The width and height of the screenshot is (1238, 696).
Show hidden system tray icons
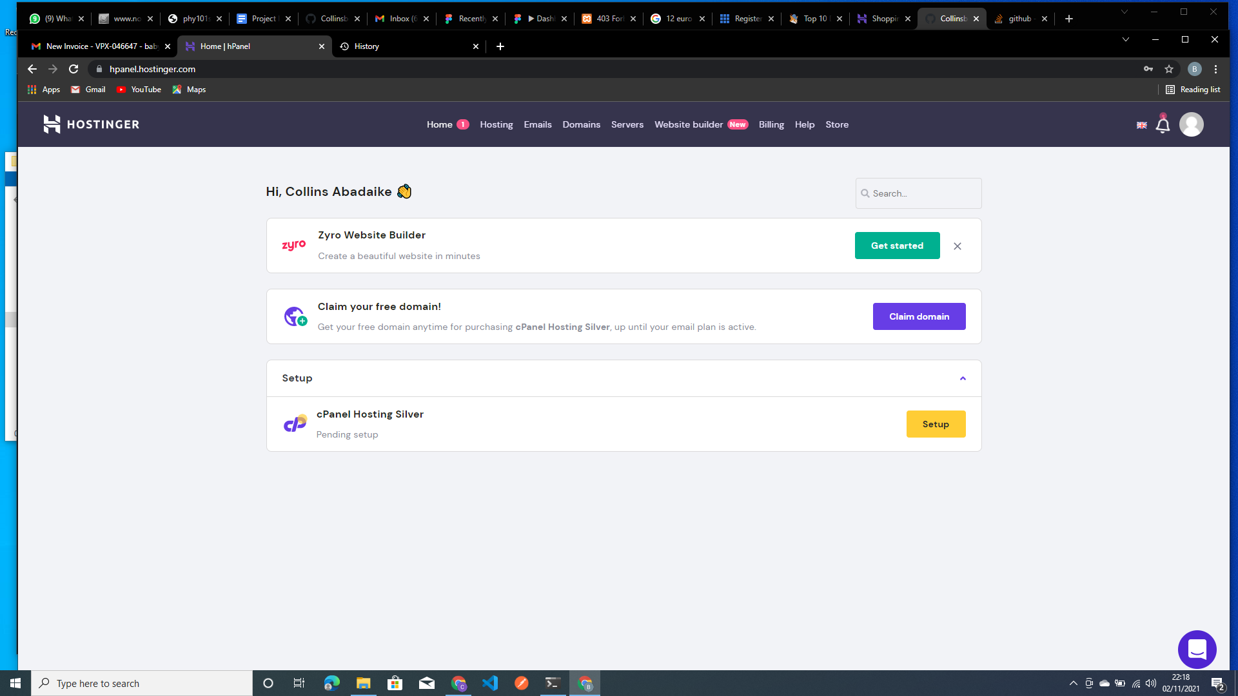click(x=1073, y=683)
